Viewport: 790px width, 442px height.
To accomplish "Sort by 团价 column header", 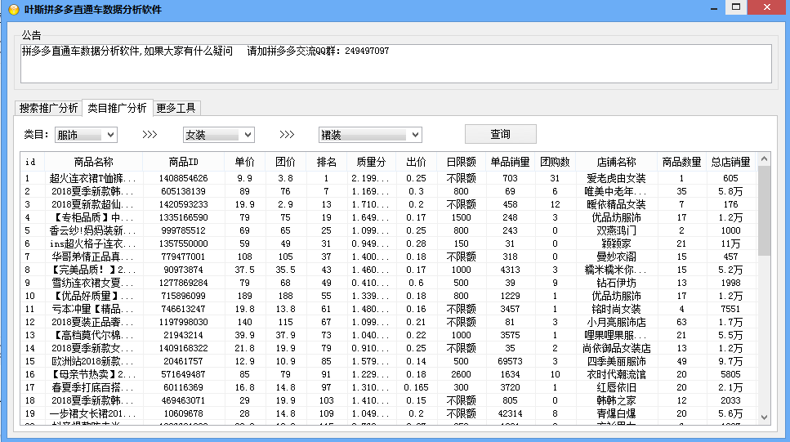I will click(x=285, y=162).
